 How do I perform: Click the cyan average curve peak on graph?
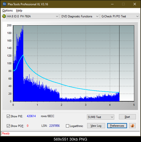[23, 55]
